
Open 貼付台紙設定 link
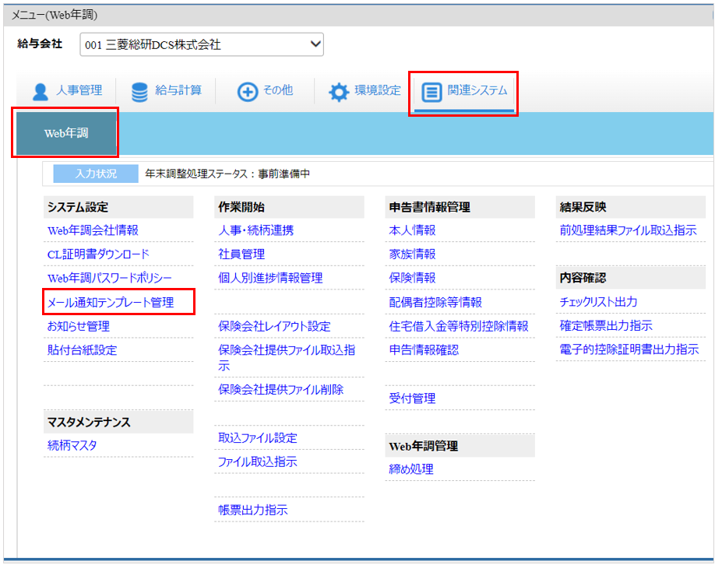click(82, 349)
